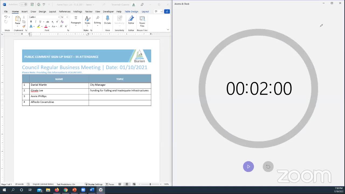Open the File menu

pos(6,12)
